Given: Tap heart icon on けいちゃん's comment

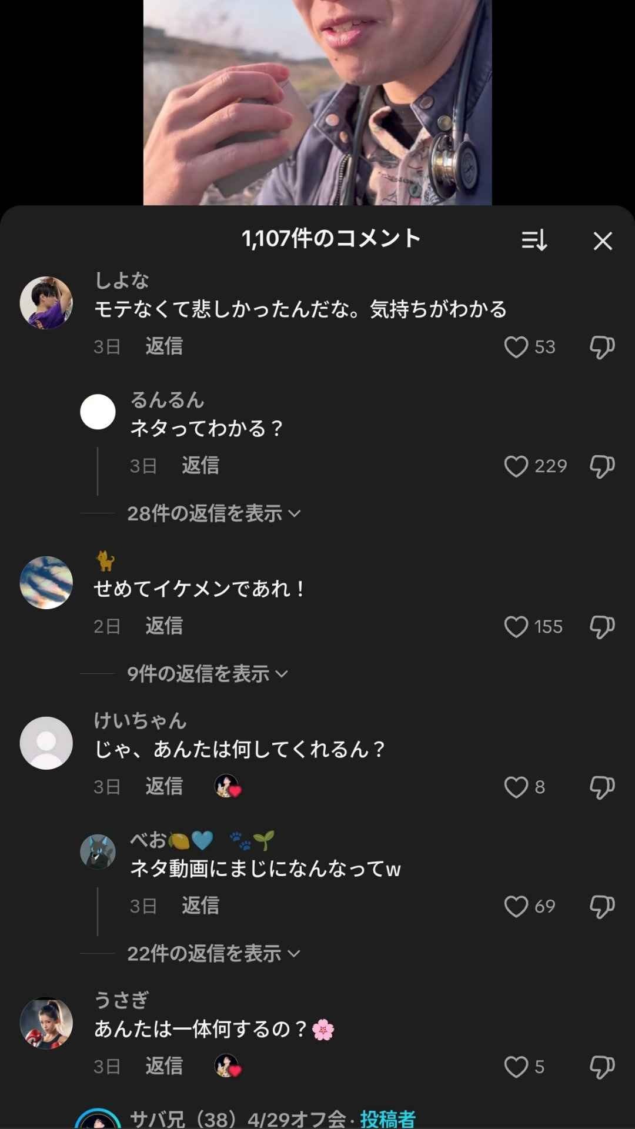Looking at the screenshot, I should click(x=516, y=787).
